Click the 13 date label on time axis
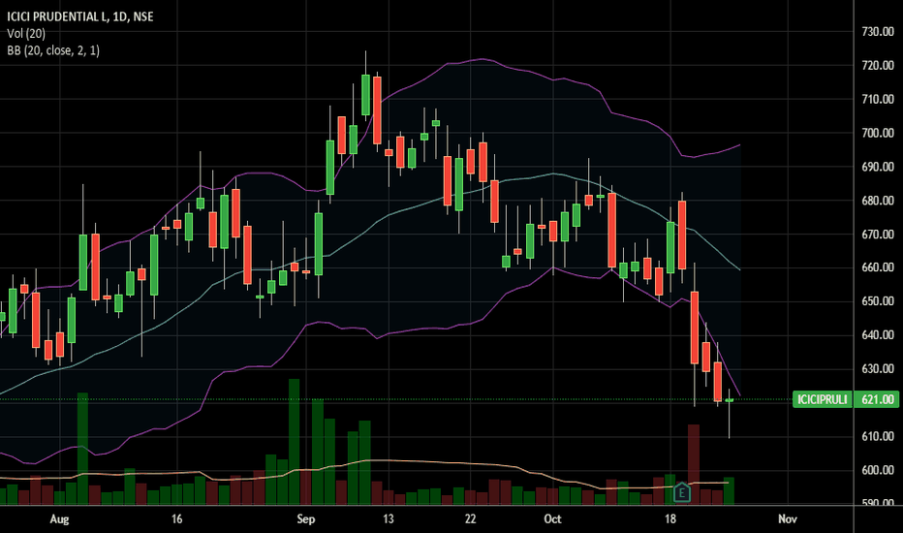The height and width of the screenshot is (533, 903). tap(389, 519)
